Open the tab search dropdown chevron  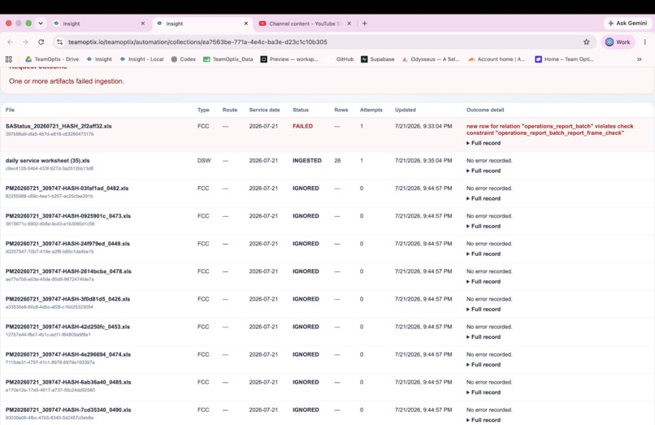coord(41,24)
